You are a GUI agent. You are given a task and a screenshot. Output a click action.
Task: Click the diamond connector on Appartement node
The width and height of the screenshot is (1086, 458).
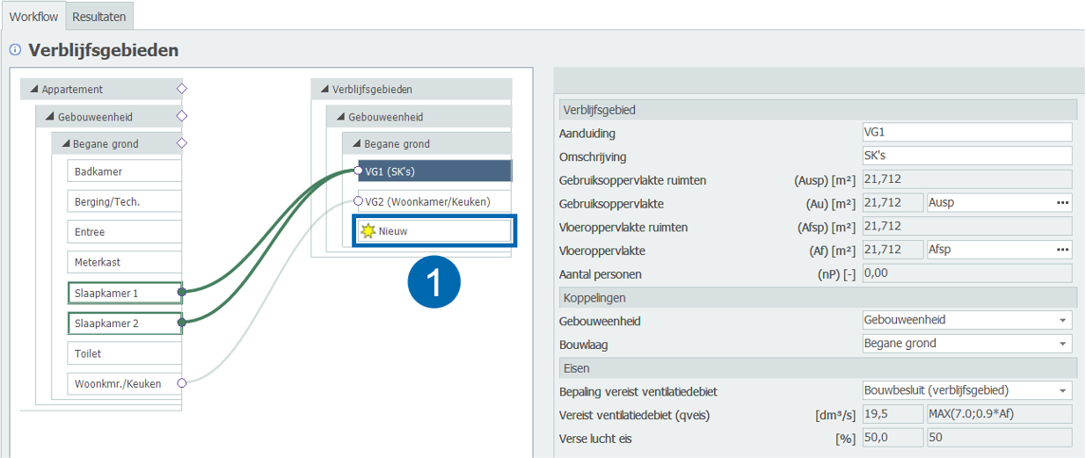(181, 89)
